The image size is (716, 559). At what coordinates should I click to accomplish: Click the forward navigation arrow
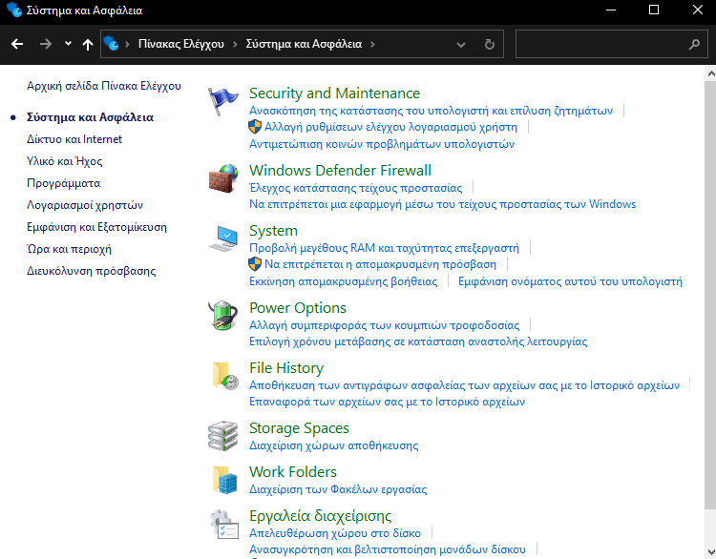click(45, 44)
